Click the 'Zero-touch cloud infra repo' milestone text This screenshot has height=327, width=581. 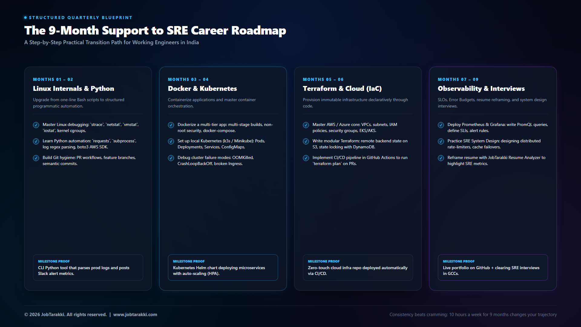pyautogui.click(x=358, y=271)
